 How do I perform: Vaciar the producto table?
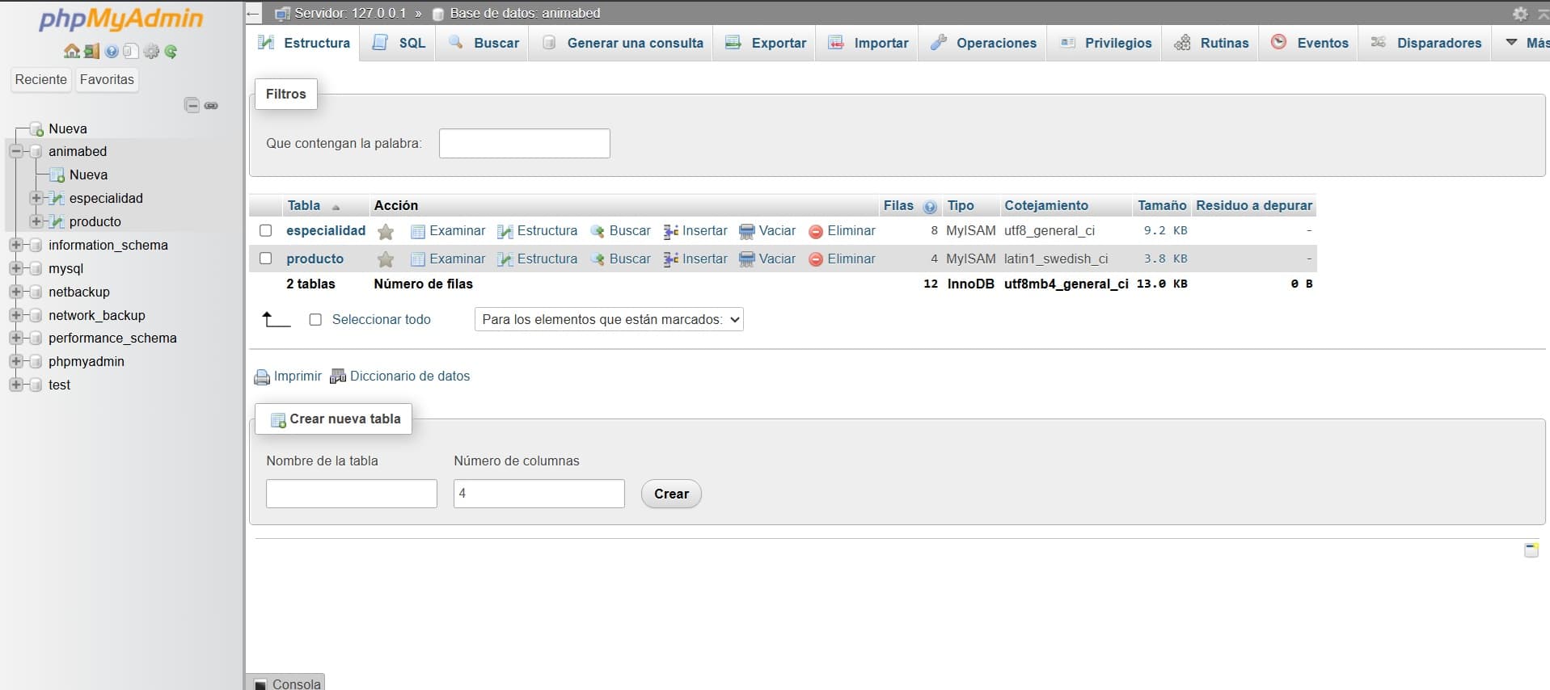click(x=767, y=259)
